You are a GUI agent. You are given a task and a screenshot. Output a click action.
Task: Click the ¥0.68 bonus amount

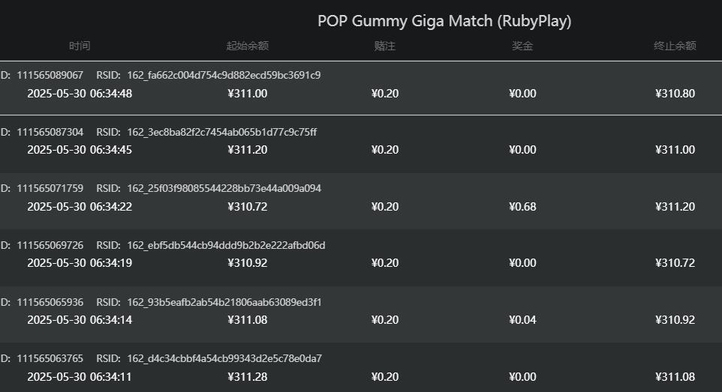[522, 207]
